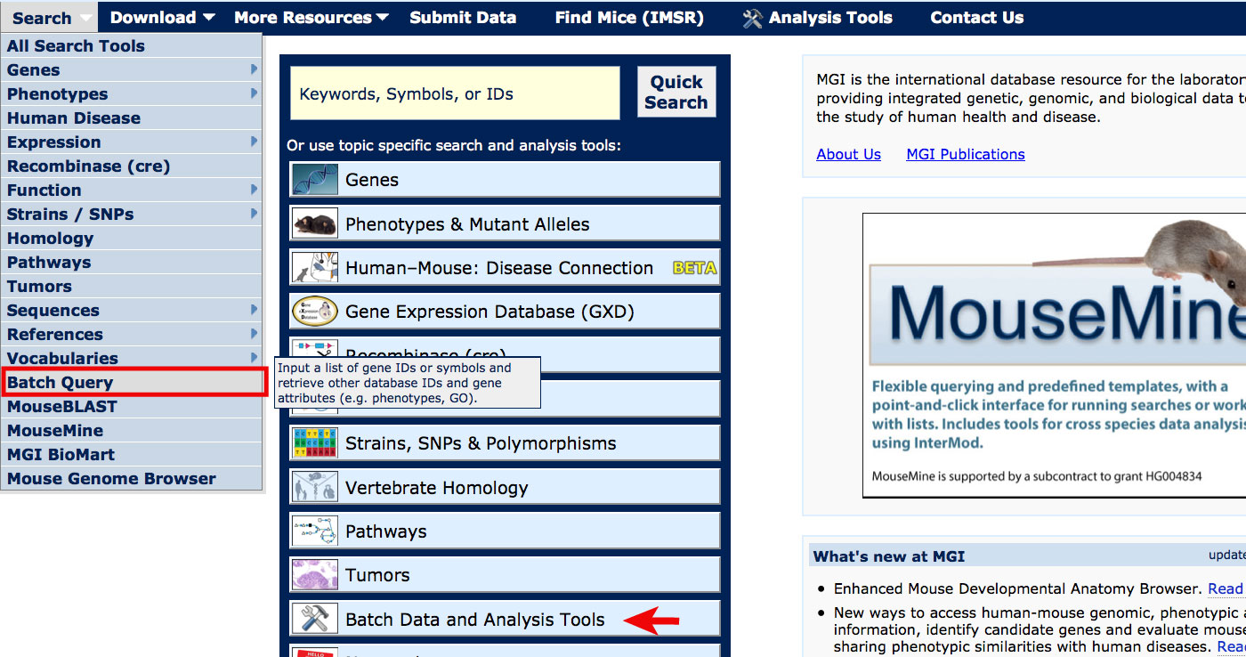Screen dimensions: 1246x657
Task: Open Analysis Tools in the navigation bar
Action: click(x=818, y=18)
